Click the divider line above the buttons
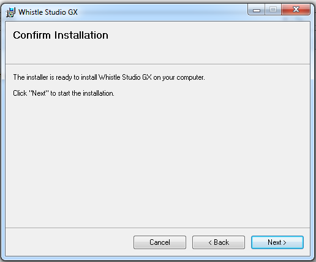Image resolution: width=316 pixels, height=262 pixels. click(157, 228)
